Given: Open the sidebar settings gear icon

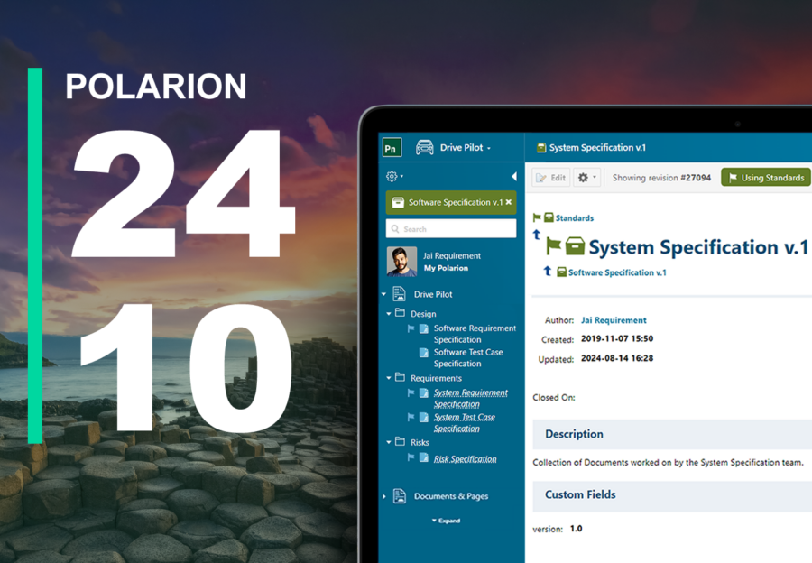Looking at the screenshot, I should tap(392, 174).
